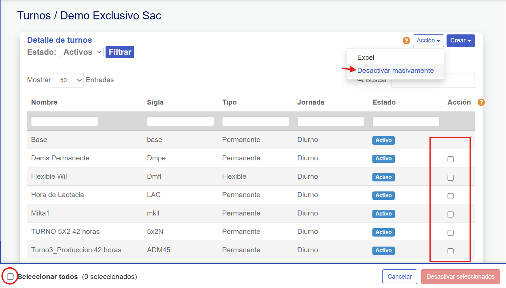
Task: Sort by the Jornada column header
Action: pos(311,102)
